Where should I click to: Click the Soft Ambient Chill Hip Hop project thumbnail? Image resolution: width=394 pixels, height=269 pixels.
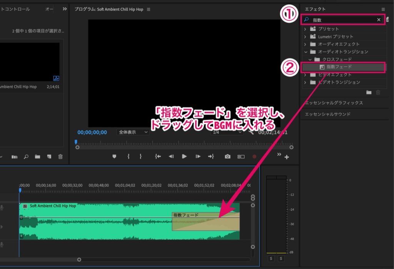point(30,62)
